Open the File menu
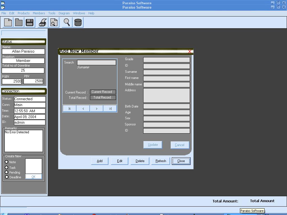 coord(4,13)
